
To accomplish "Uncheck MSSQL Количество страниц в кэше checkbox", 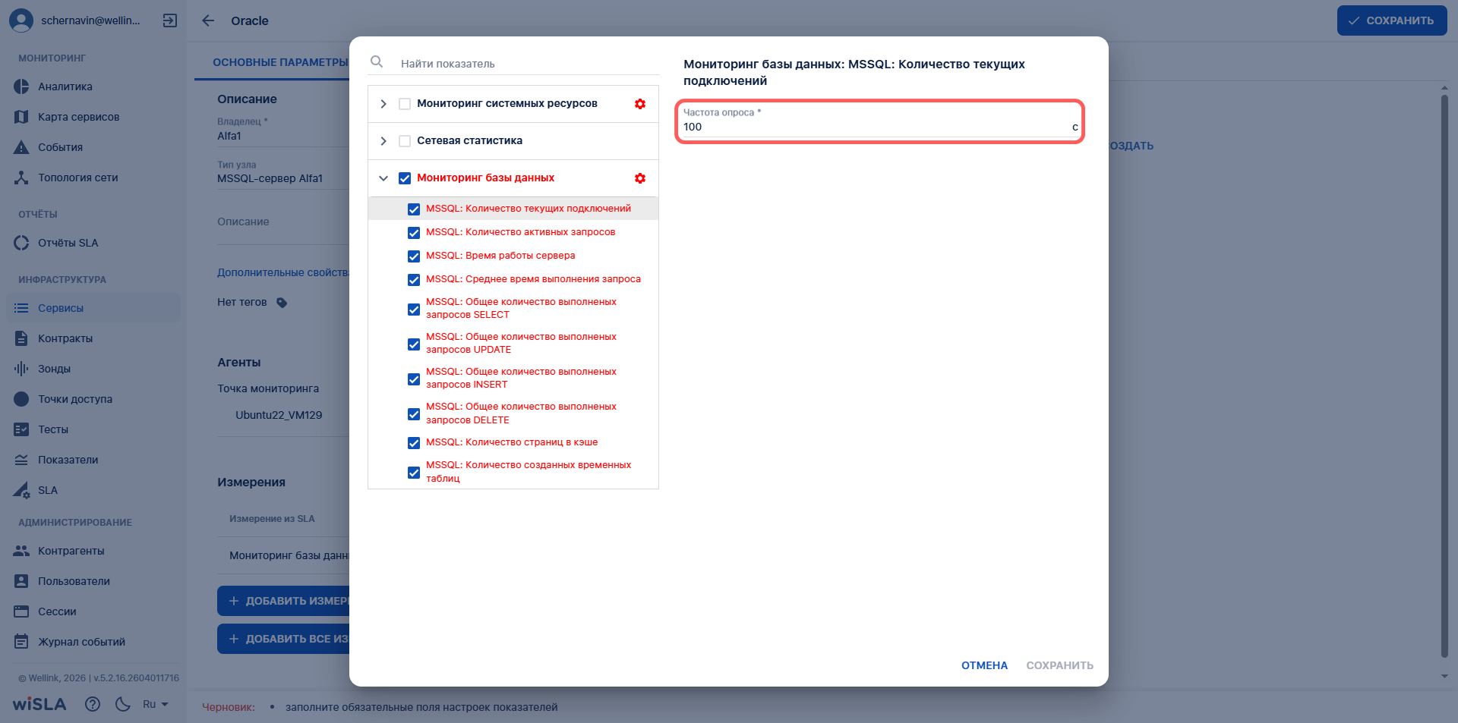I will pyautogui.click(x=414, y=443).
